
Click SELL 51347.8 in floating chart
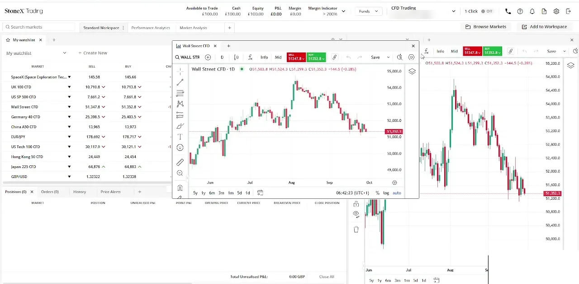296,57
